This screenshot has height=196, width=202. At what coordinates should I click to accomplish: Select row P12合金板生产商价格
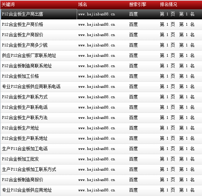101,24
